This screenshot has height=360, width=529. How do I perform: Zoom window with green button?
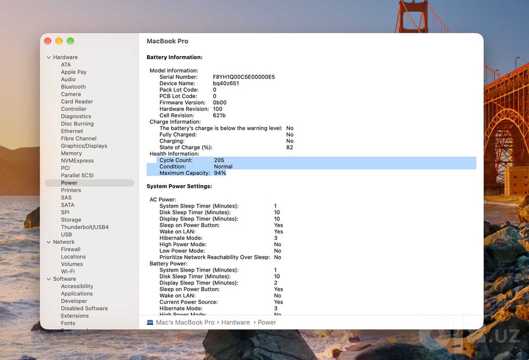[70, 41]
